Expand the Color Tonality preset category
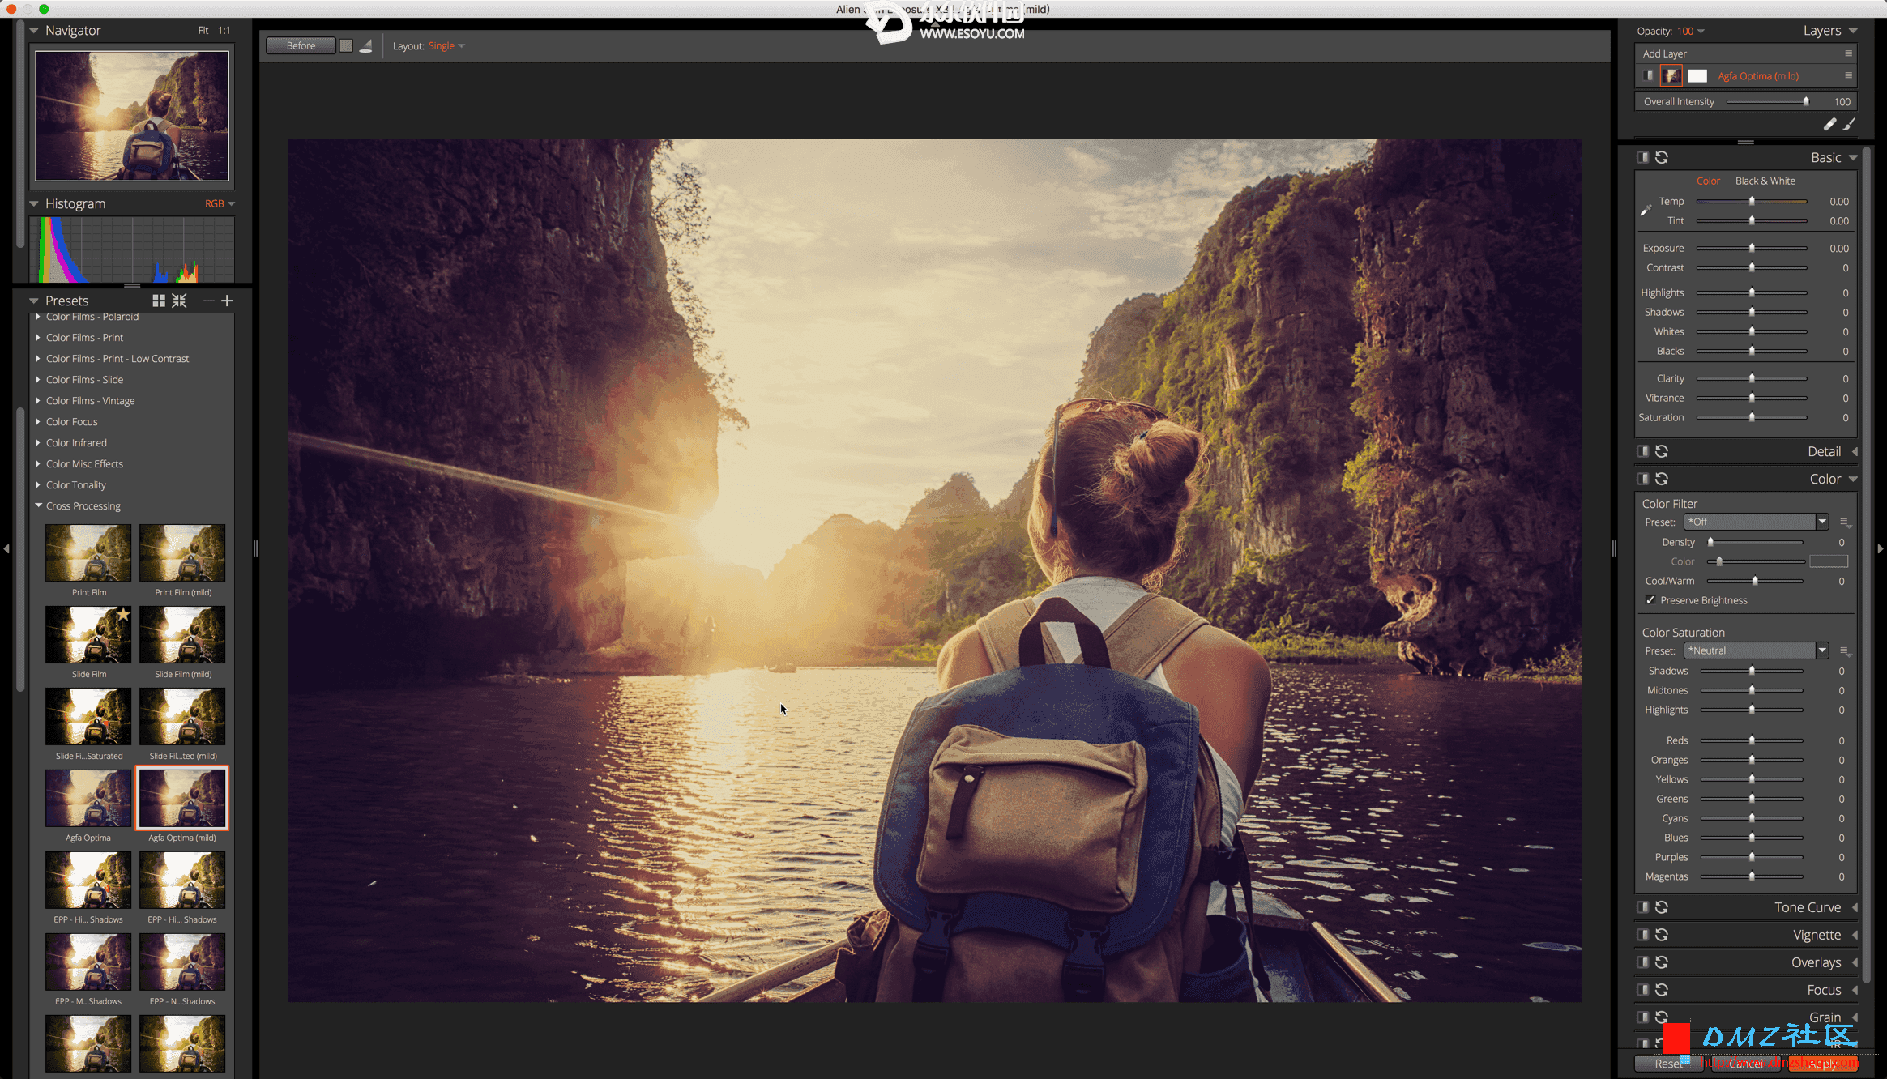 tap(38, 485)
